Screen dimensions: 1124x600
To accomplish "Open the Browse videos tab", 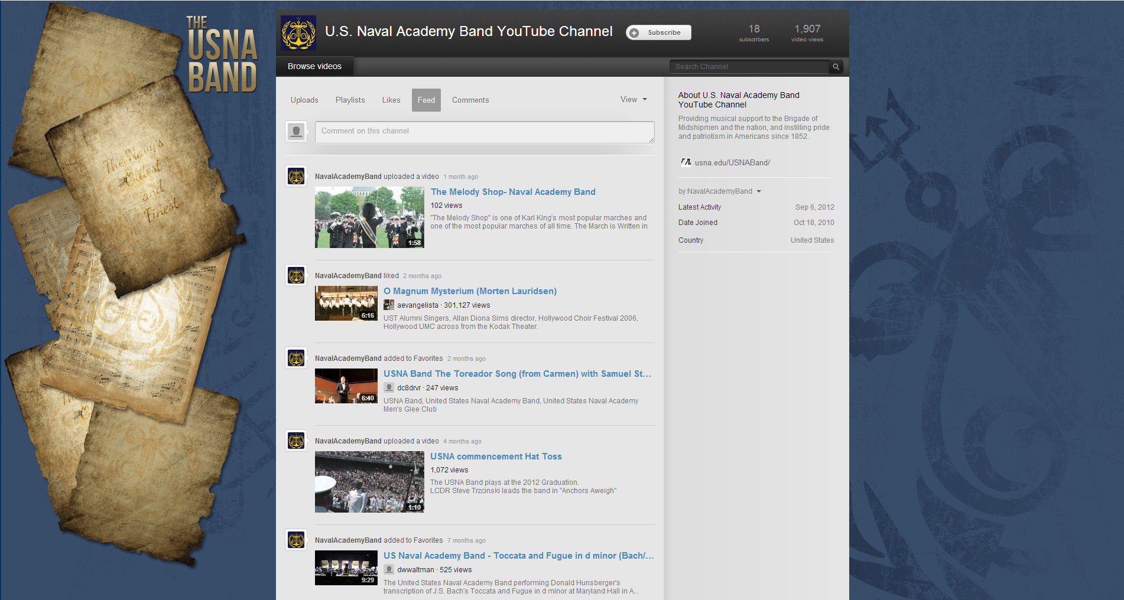I will click(x=314, y=66).
